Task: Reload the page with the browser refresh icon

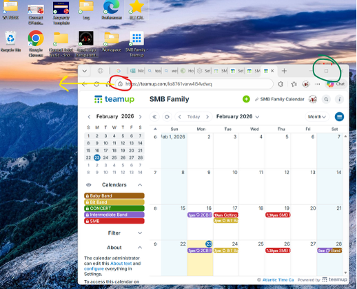Action: pyautogui.click(x=96, y=84)
